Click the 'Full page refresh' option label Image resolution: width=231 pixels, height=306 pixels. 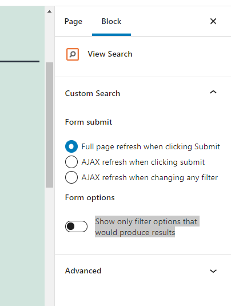[150, 146]
